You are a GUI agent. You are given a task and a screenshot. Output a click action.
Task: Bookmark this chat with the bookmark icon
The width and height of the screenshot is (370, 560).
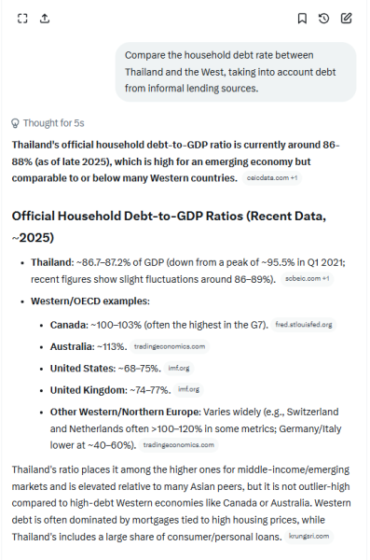302,19
